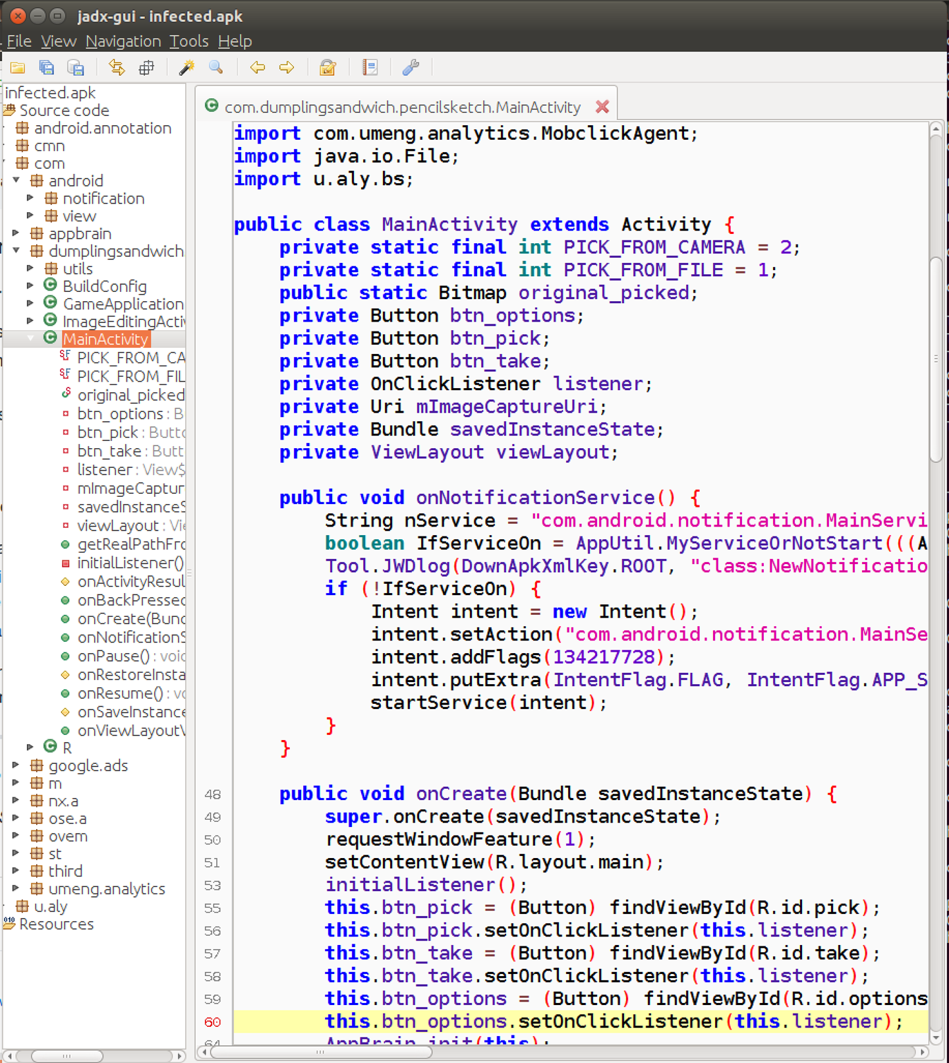949x1063 pixels.
Task: Open the File menu
Action: click(19, 41)
